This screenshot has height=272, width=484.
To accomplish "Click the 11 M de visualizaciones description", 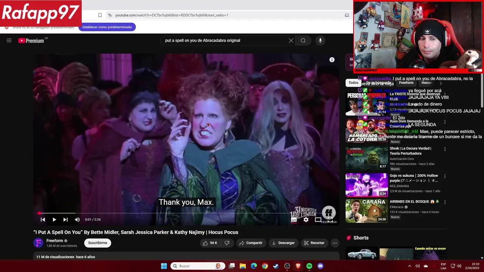I will tap(66, 257).
